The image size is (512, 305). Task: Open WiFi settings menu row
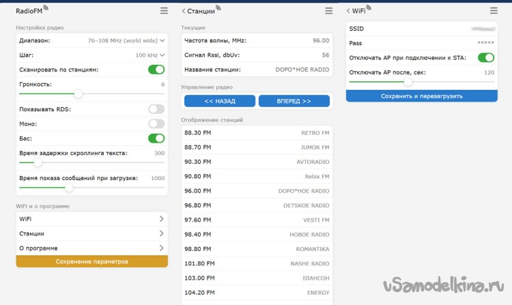[x=91, y=219]
